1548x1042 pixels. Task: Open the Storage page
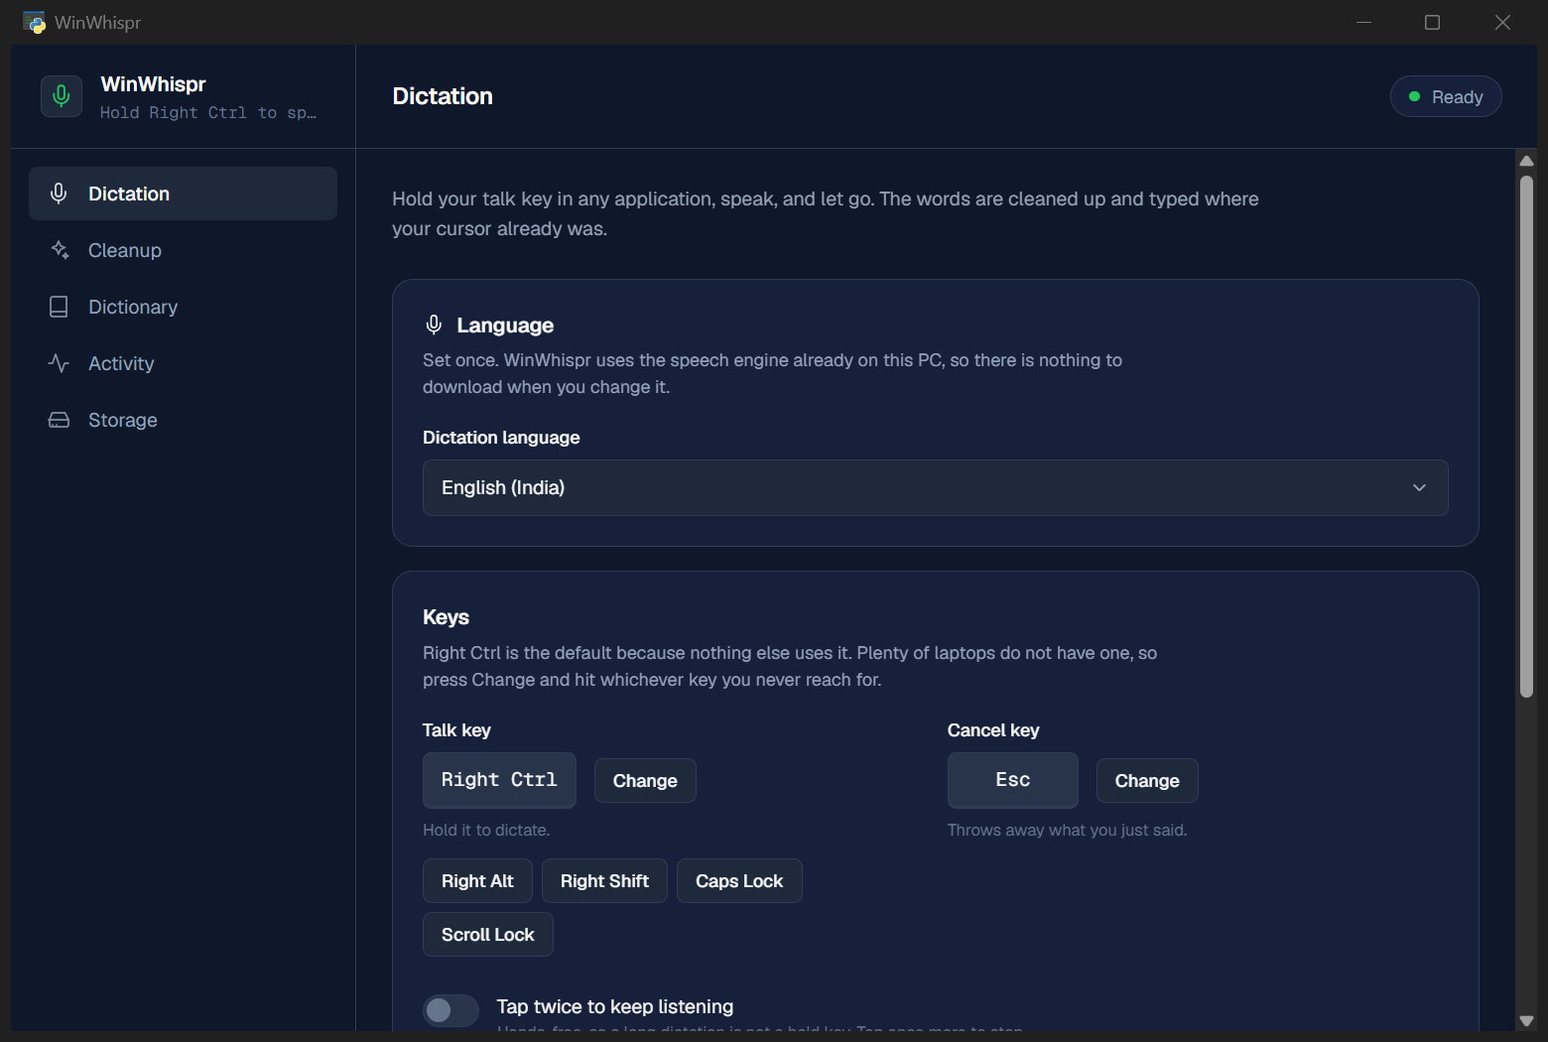(183, 420)
